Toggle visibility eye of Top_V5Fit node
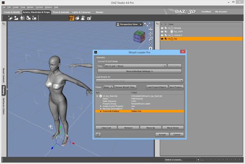 coord(162,32)
